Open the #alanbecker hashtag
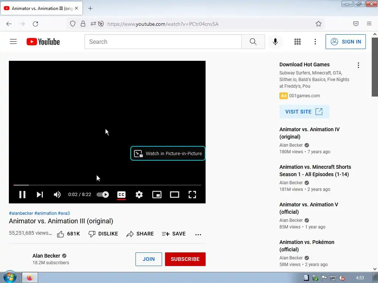Screen dimensions: 378x283 point(21,213)
